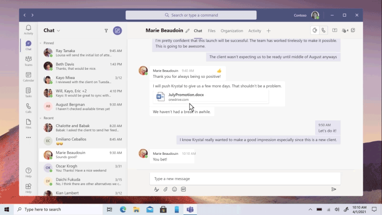Click the Type a new message box
The height and width of the screenshot is (215, 382).
pos(244,179)
